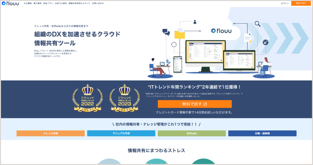Click the ITトレンド 2022 award badge

(x=87, y=98)
